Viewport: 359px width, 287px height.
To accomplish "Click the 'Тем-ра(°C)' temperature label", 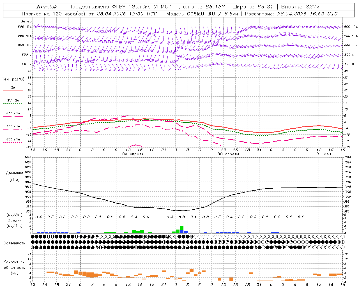I will coord(13,79).
